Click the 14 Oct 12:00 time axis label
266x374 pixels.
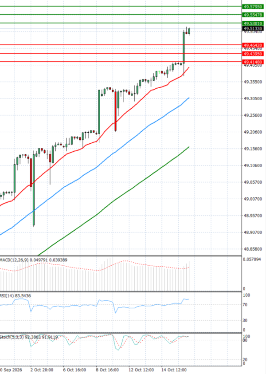click(174, 370)
